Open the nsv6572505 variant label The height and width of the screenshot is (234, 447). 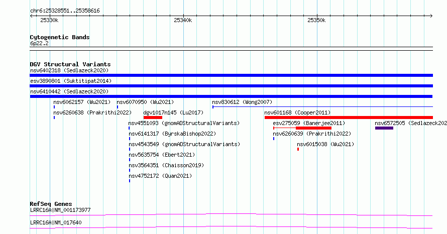click(x=411, y=123)
